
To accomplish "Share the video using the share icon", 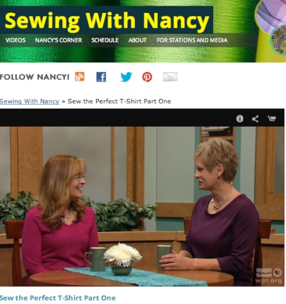I will pos(256,119).
